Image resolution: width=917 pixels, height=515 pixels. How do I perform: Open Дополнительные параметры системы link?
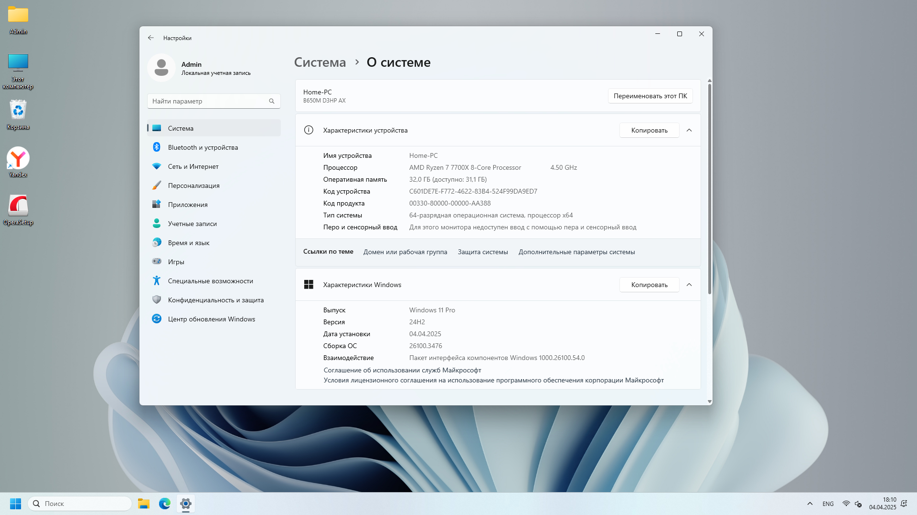click(x=576, y=252)
